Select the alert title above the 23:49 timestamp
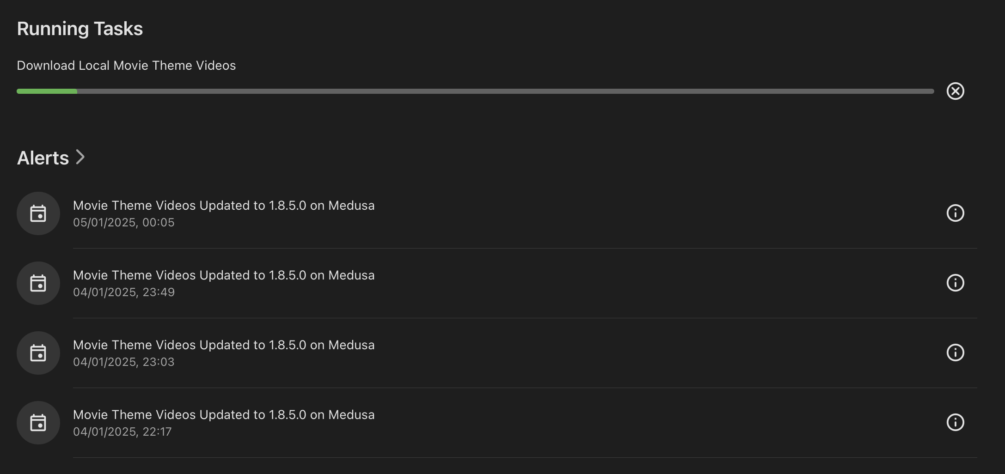The image size is (1005, 474). (x=224, y=275)
